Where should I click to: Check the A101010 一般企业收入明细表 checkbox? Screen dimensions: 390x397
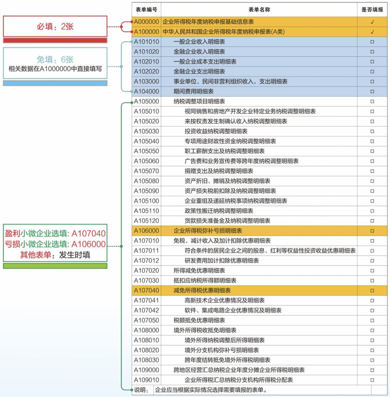(372, 42)
